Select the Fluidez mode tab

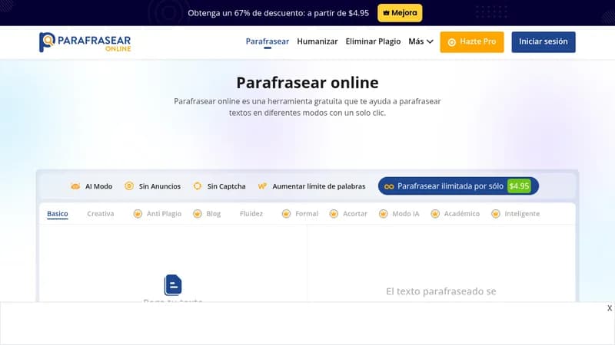pyautogui.click(x=251, y=214)
